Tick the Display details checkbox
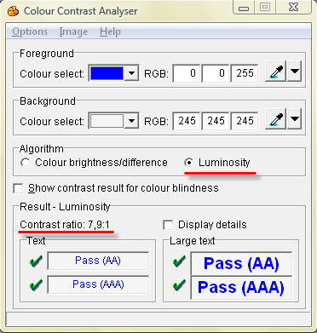The height and width of the screenshot is (333, 317). (168, 225)
